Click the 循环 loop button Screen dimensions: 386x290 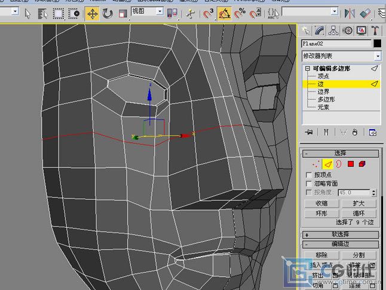point(359,213)
